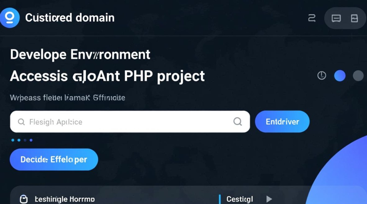Select the blue circle indicator near Accessis heading

[340, 76]
